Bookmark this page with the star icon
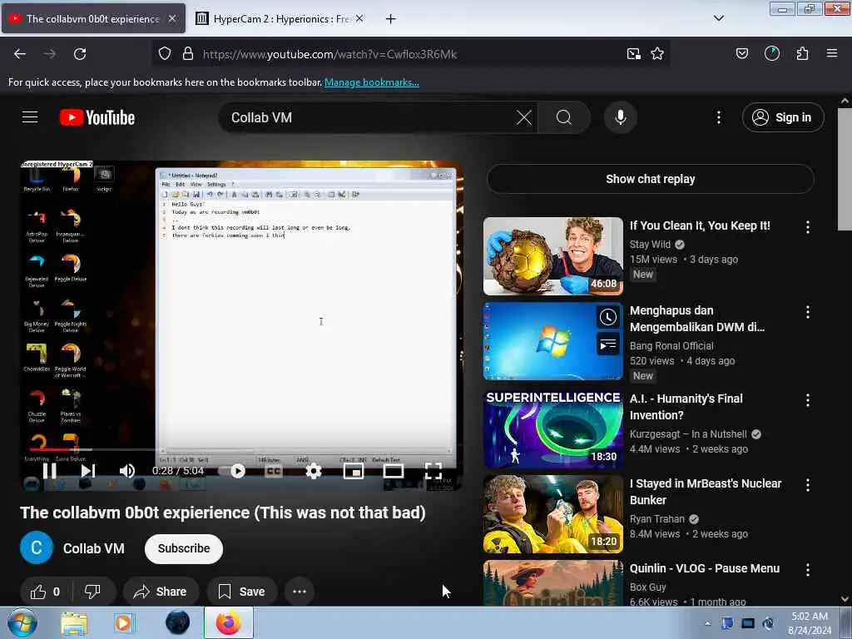The image size is (852, 639). pos(657,54)
